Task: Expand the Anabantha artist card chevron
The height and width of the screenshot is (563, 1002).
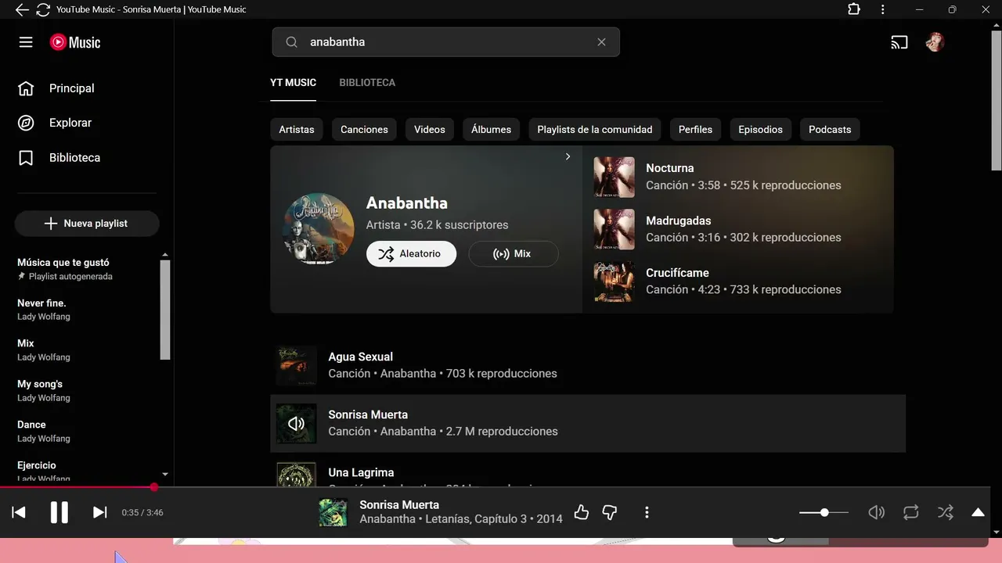Action: click(568, 156)
